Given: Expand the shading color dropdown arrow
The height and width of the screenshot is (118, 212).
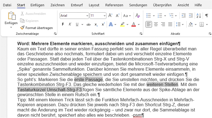Looking at the screenshot, I should pyautogui.click(x=196, y=24).
